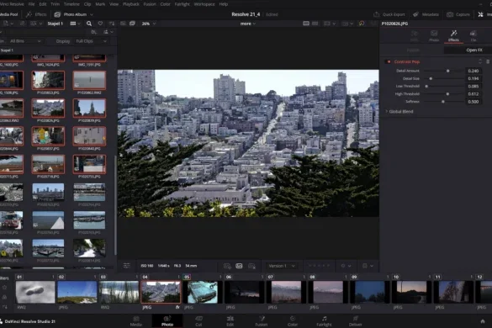The image size is (492, 328).
Task: Click the viewer options sliders icon below viewer
Action: coord(126,266)
